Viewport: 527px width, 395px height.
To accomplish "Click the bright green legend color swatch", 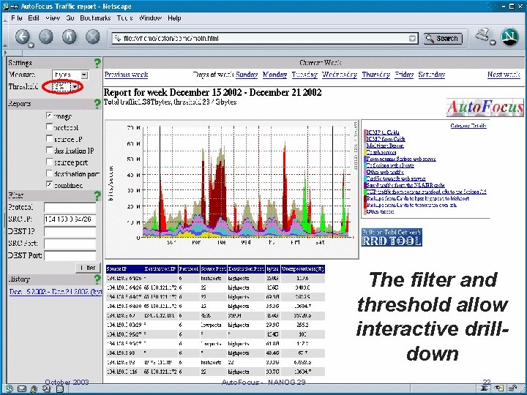I will (x=365, y=192).
